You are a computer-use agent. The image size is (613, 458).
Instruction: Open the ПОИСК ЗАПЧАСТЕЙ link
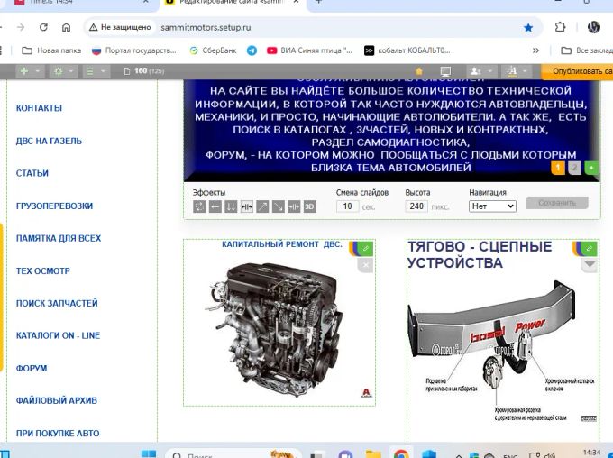click(x=57, y=303)
